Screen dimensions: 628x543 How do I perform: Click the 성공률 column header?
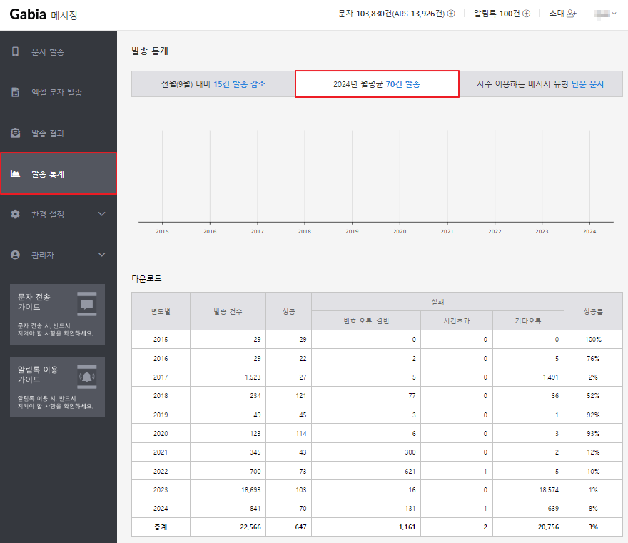(593, 311)
